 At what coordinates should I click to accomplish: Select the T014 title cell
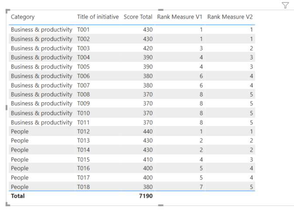(83, 150)
